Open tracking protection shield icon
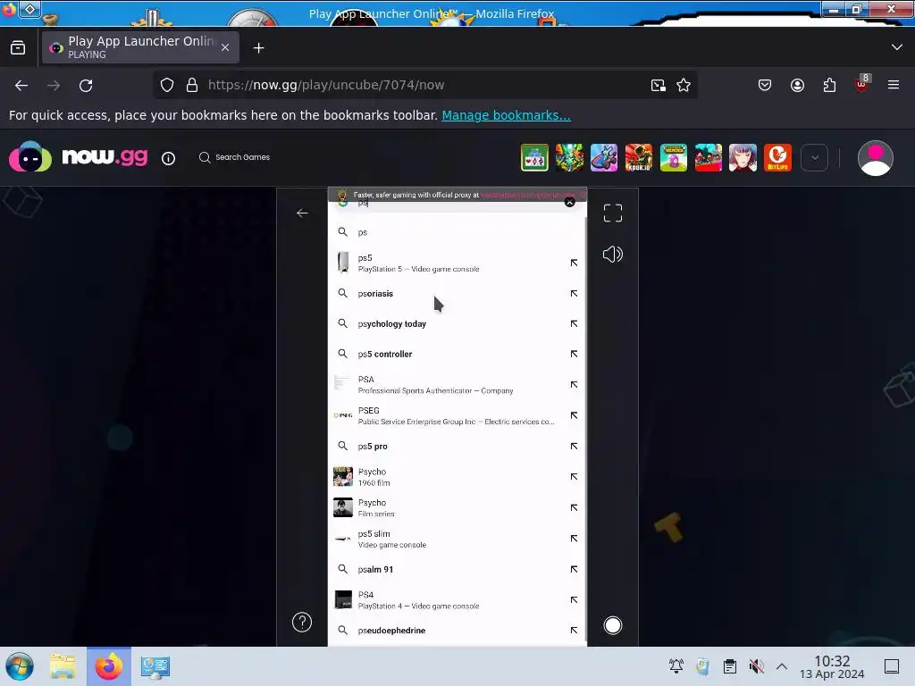This screenshot has width=915, height=686. point(167,85)
